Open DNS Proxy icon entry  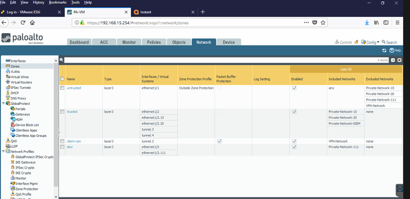(x=8, y=98)
